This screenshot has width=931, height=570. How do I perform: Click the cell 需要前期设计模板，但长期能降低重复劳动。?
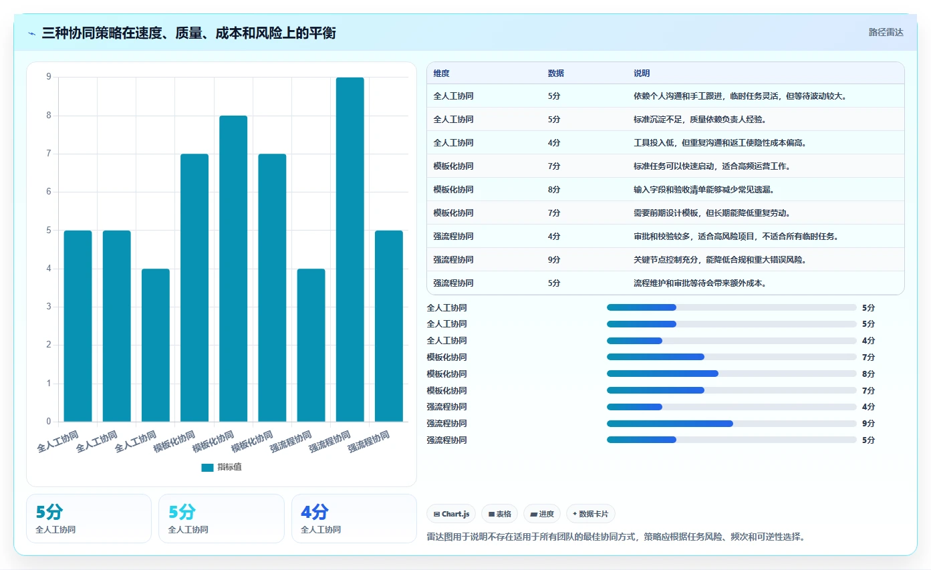pyautogui.click(x=712, y=213)
